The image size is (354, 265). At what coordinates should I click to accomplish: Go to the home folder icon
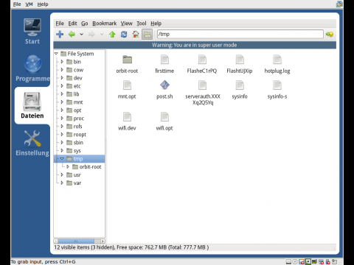(x=136, y=35)
